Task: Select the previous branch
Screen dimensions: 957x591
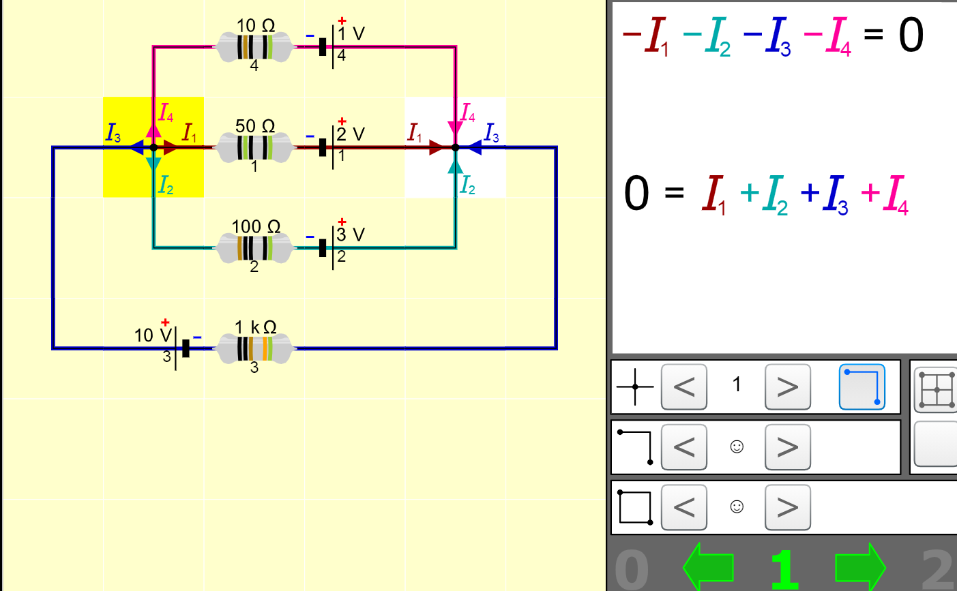Action: [x=684, y=447]
